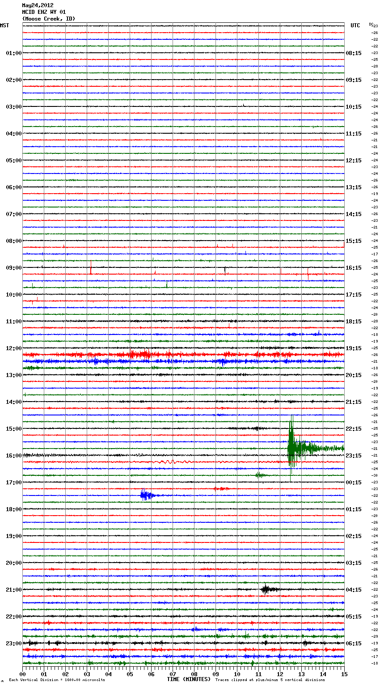
Task: Click minute axis label 05 at bottom
Action: click(130, 674)
